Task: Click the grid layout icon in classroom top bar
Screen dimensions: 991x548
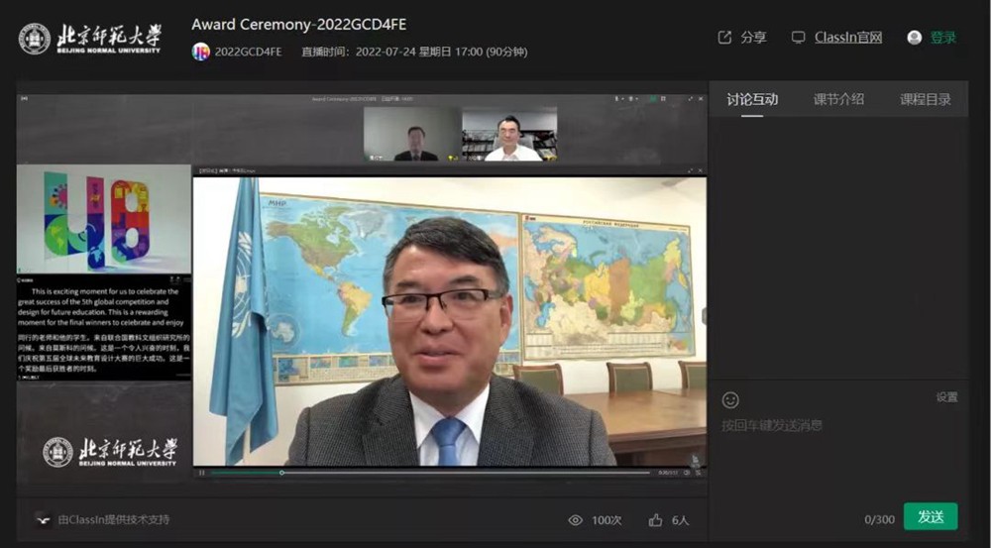Action: point(663,99)
